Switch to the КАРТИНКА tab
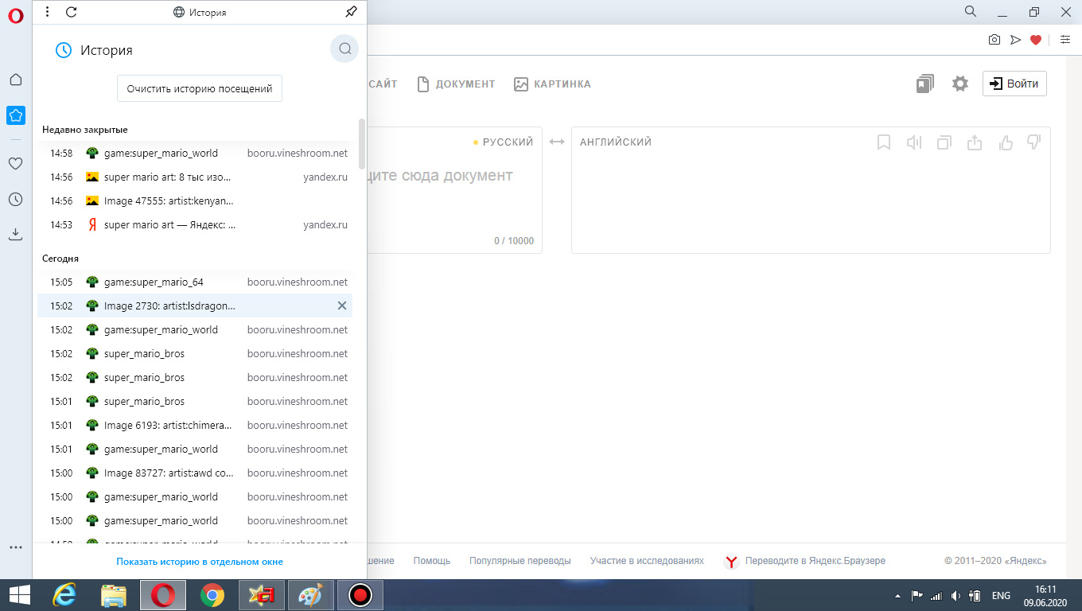 552,84
